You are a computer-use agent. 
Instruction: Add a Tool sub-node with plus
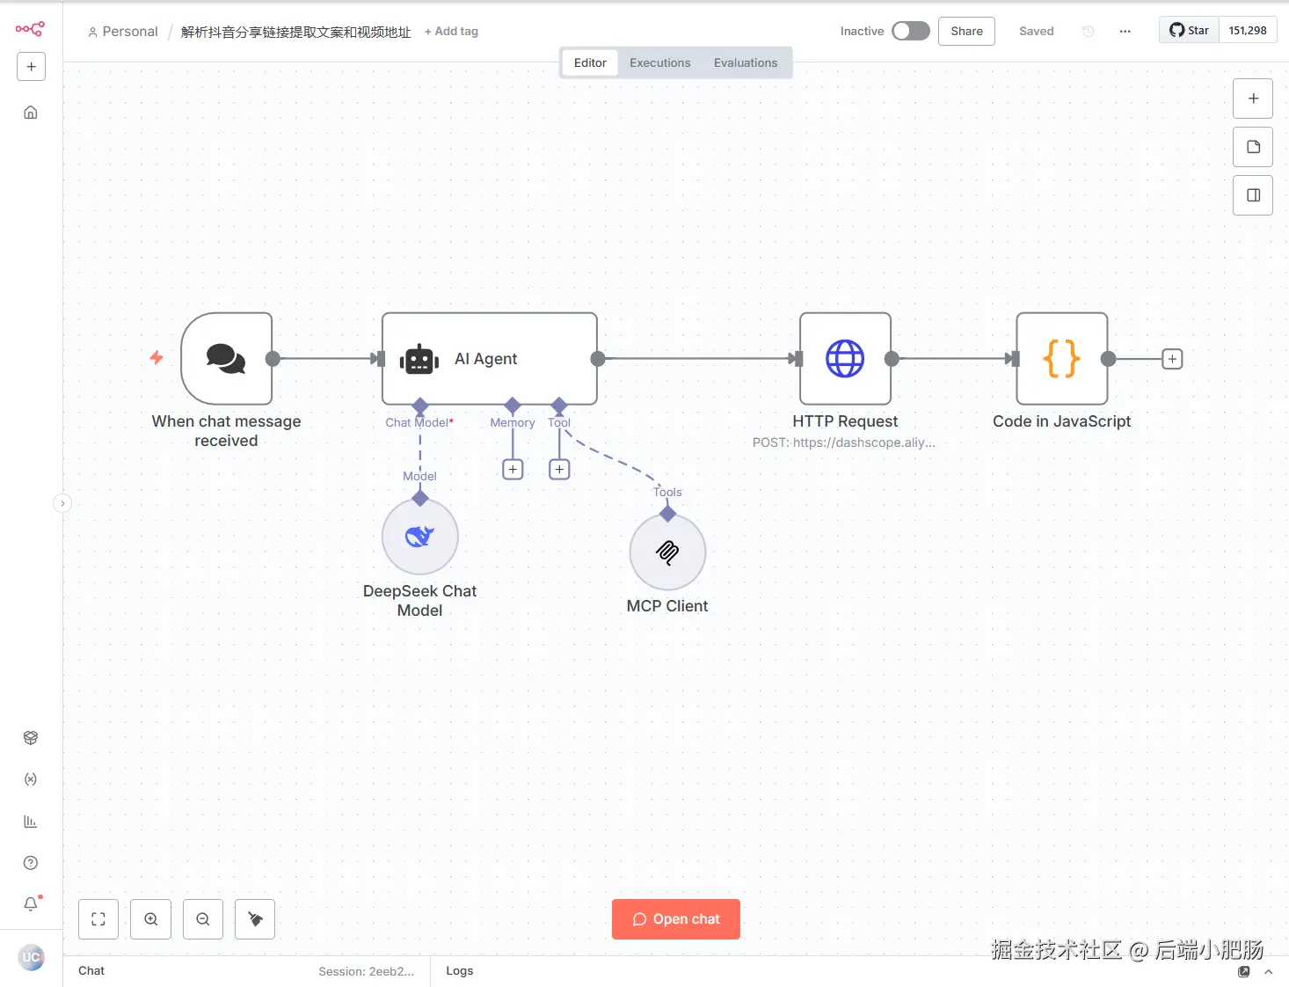click(x=559, y=470)
